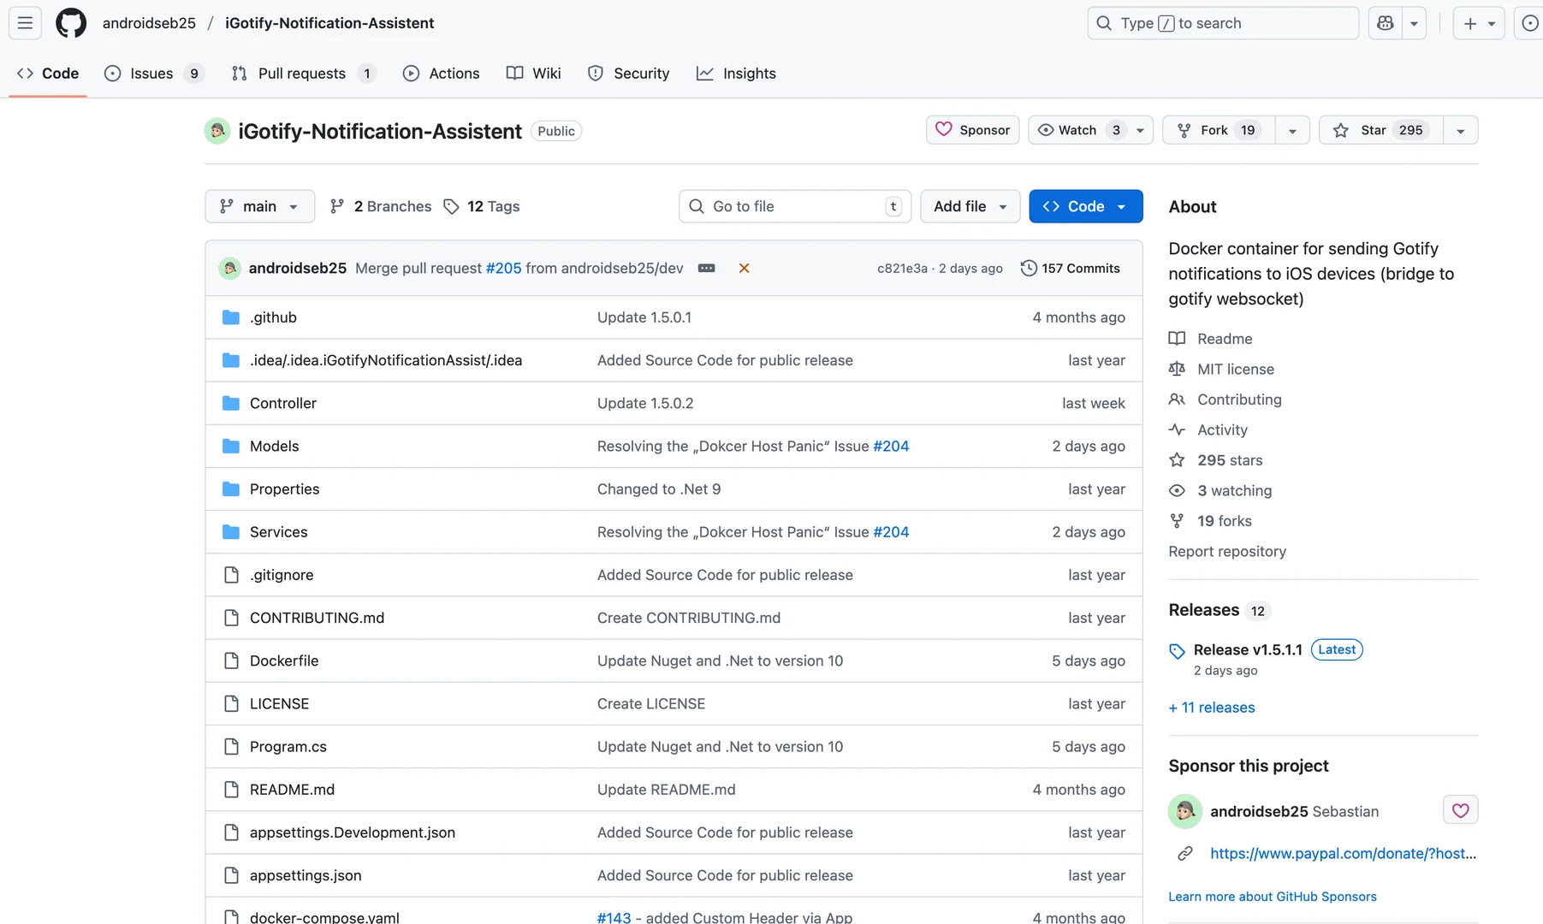Open the Insights tab
This screenshot has height=924, width=1543.
click(x=736, y=74)
